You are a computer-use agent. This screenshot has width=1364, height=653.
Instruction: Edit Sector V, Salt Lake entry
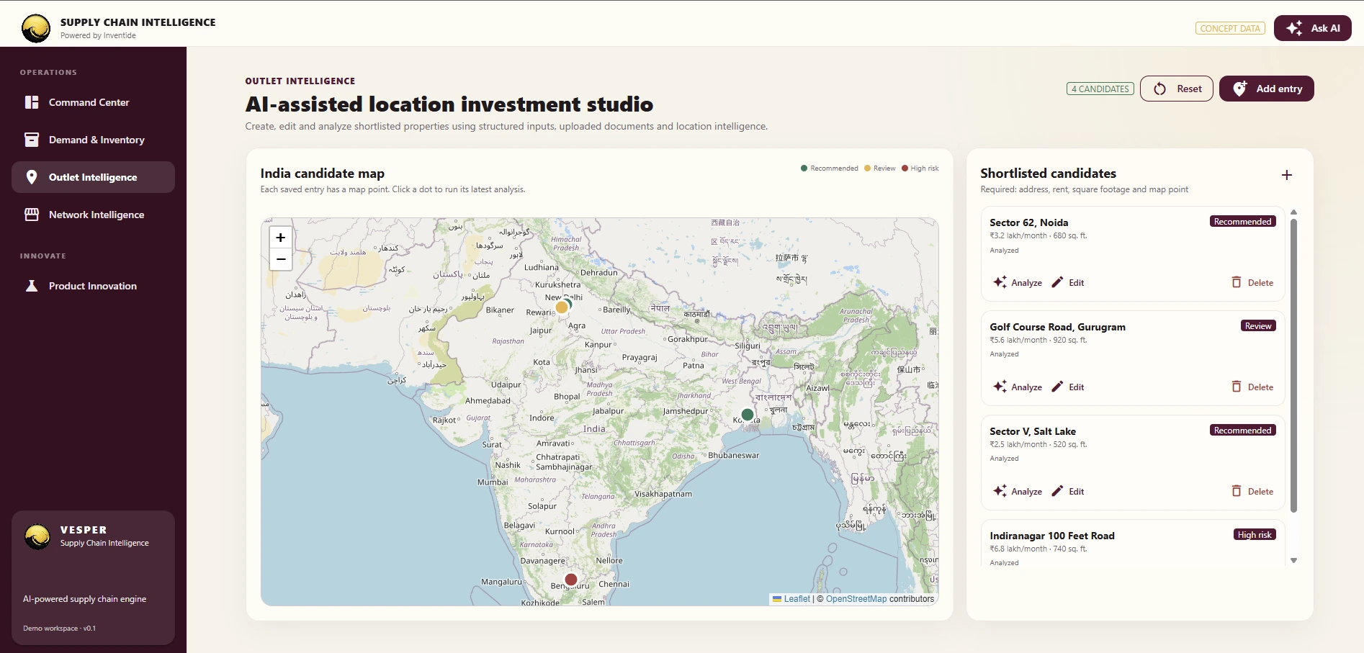(x=1067, y=491)
